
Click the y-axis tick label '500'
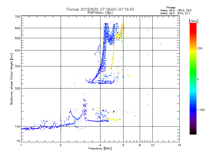click(17, 38)
